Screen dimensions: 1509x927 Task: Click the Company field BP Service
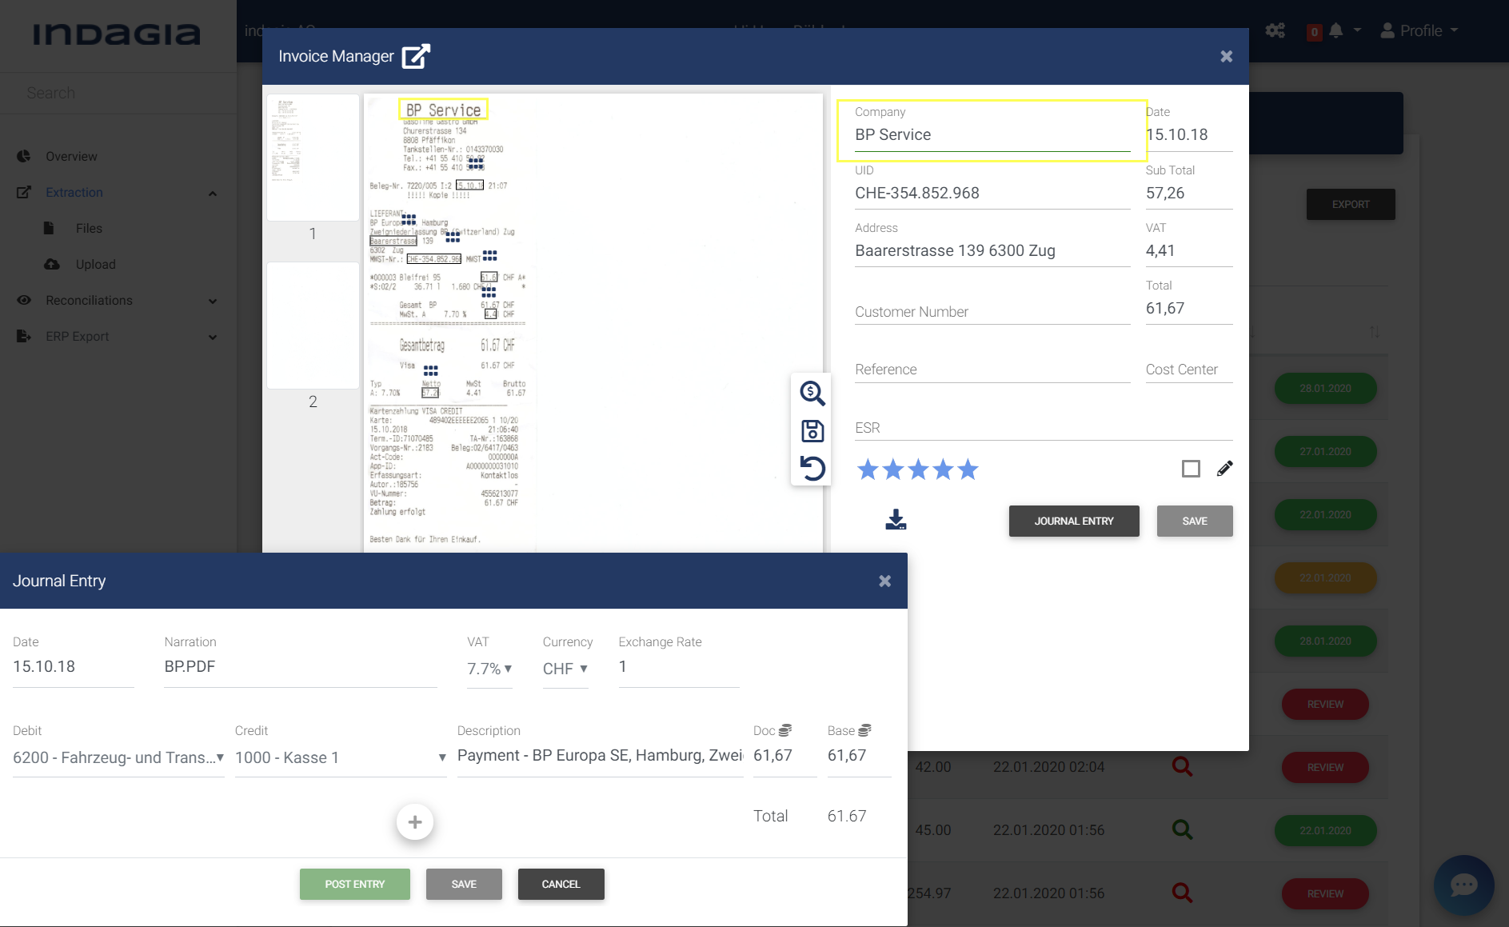coord(992,134)
